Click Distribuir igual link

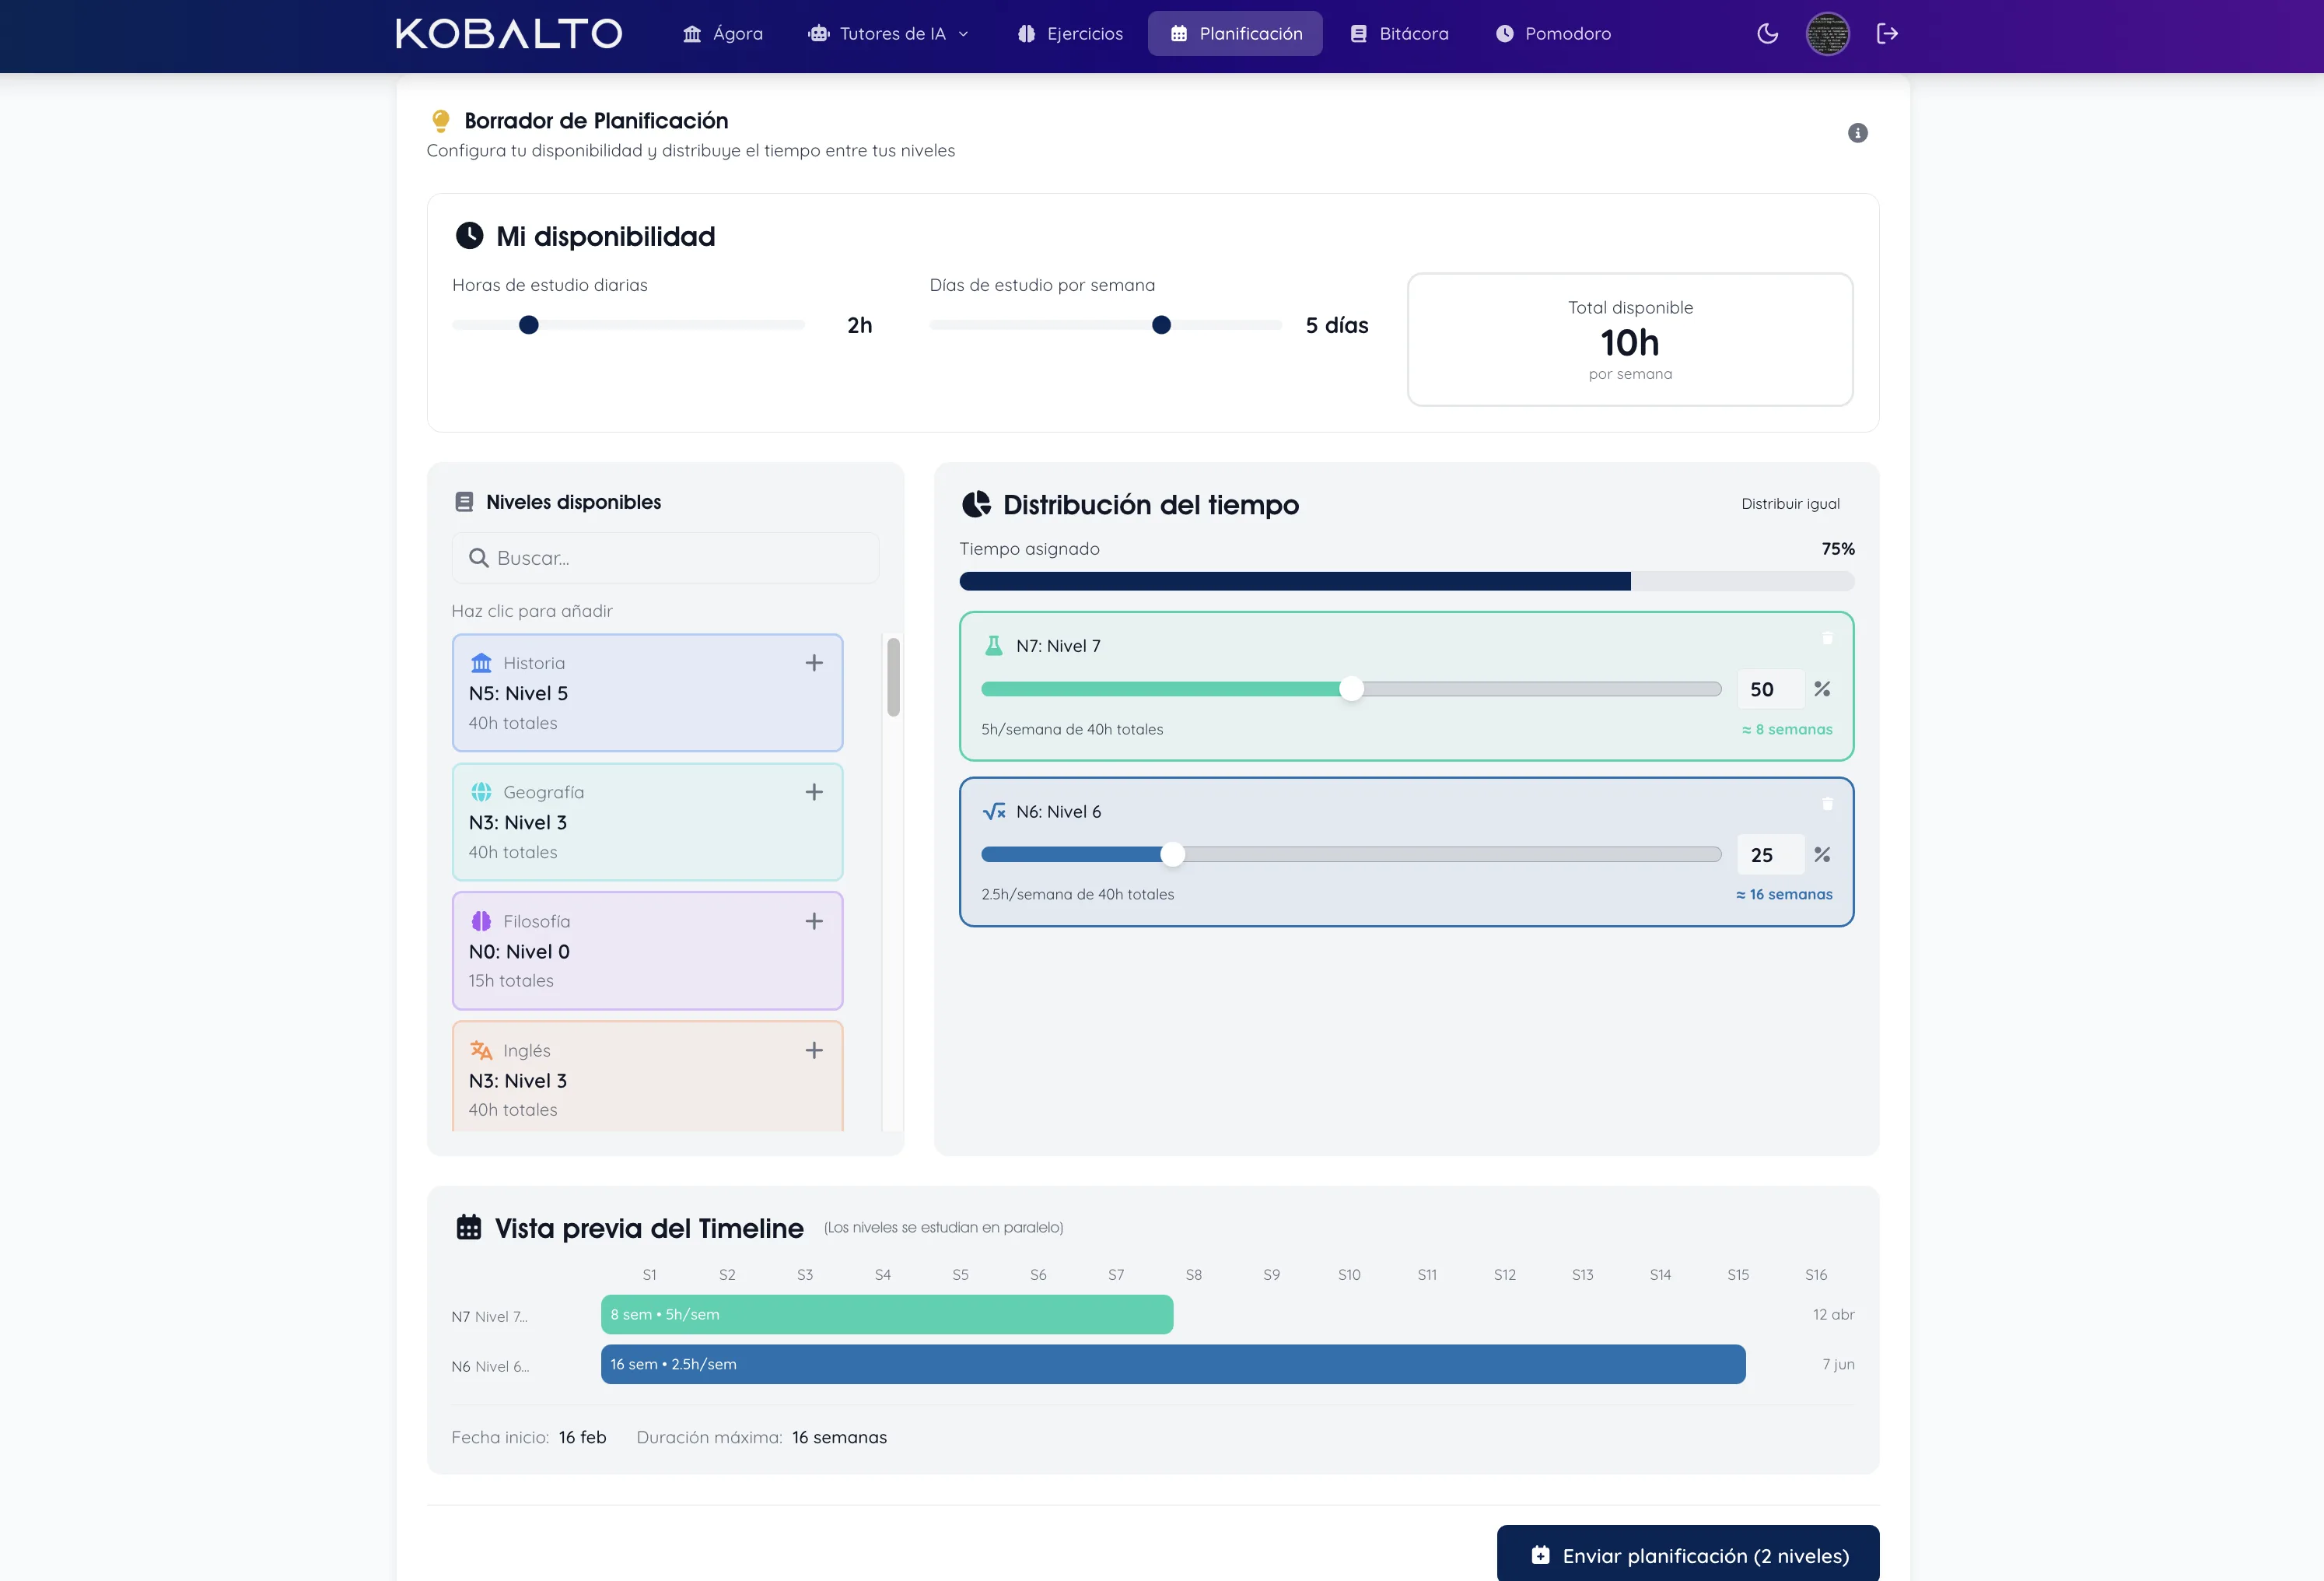pos(1790,503)
